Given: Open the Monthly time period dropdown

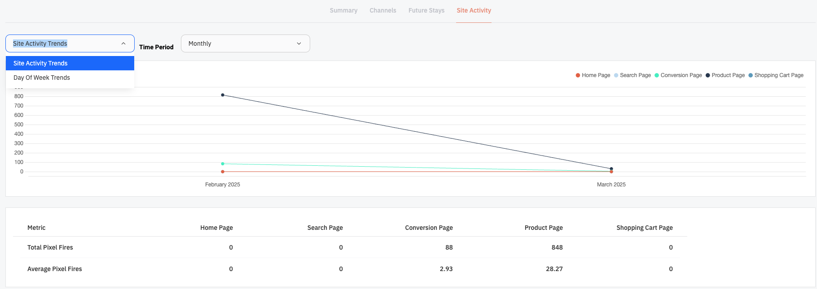Looking at the screenshot, I should click(x=246, y=43).
